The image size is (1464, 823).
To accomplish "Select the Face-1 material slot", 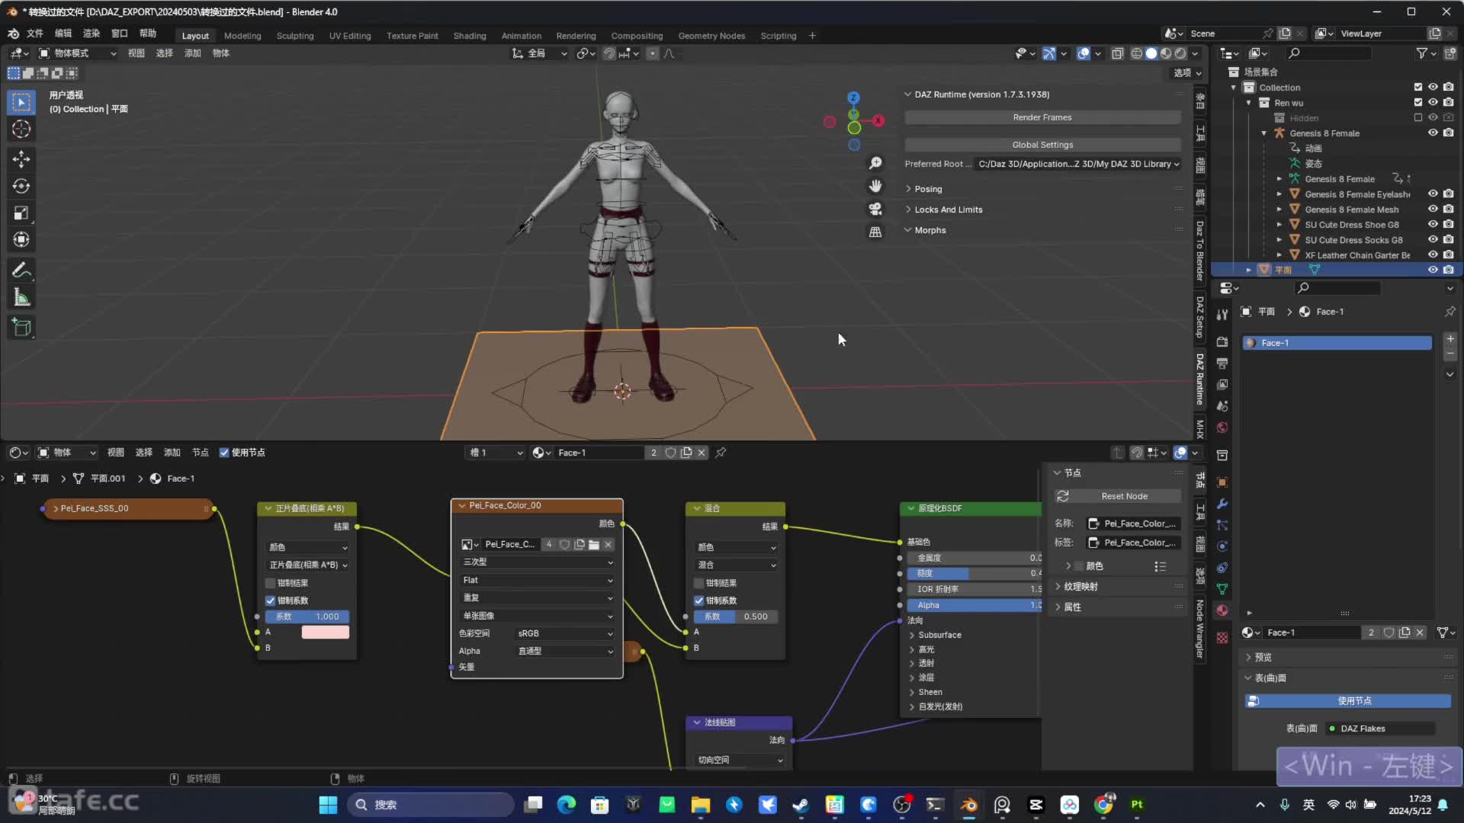I will point(1337,343).
